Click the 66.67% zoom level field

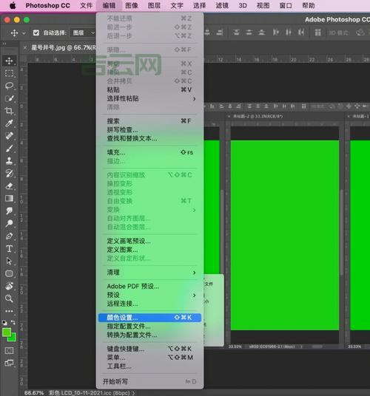point(34,393)
